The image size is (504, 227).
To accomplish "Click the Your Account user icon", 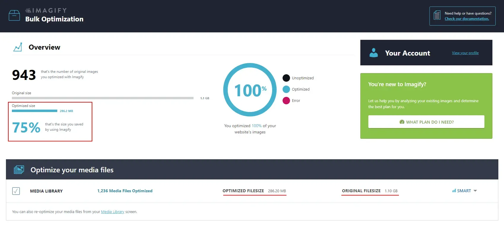I will click(373, 53).
